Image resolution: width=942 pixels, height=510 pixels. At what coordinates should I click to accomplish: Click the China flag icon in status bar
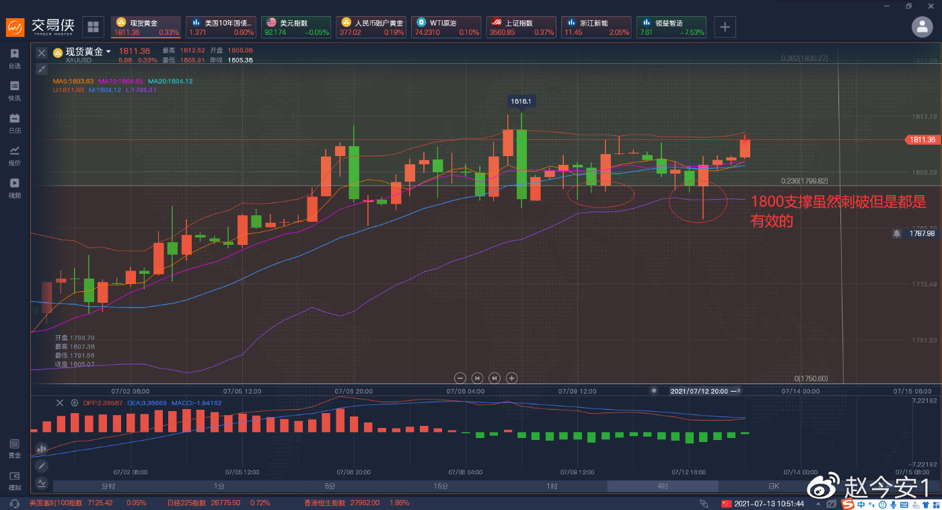(725, 503)
